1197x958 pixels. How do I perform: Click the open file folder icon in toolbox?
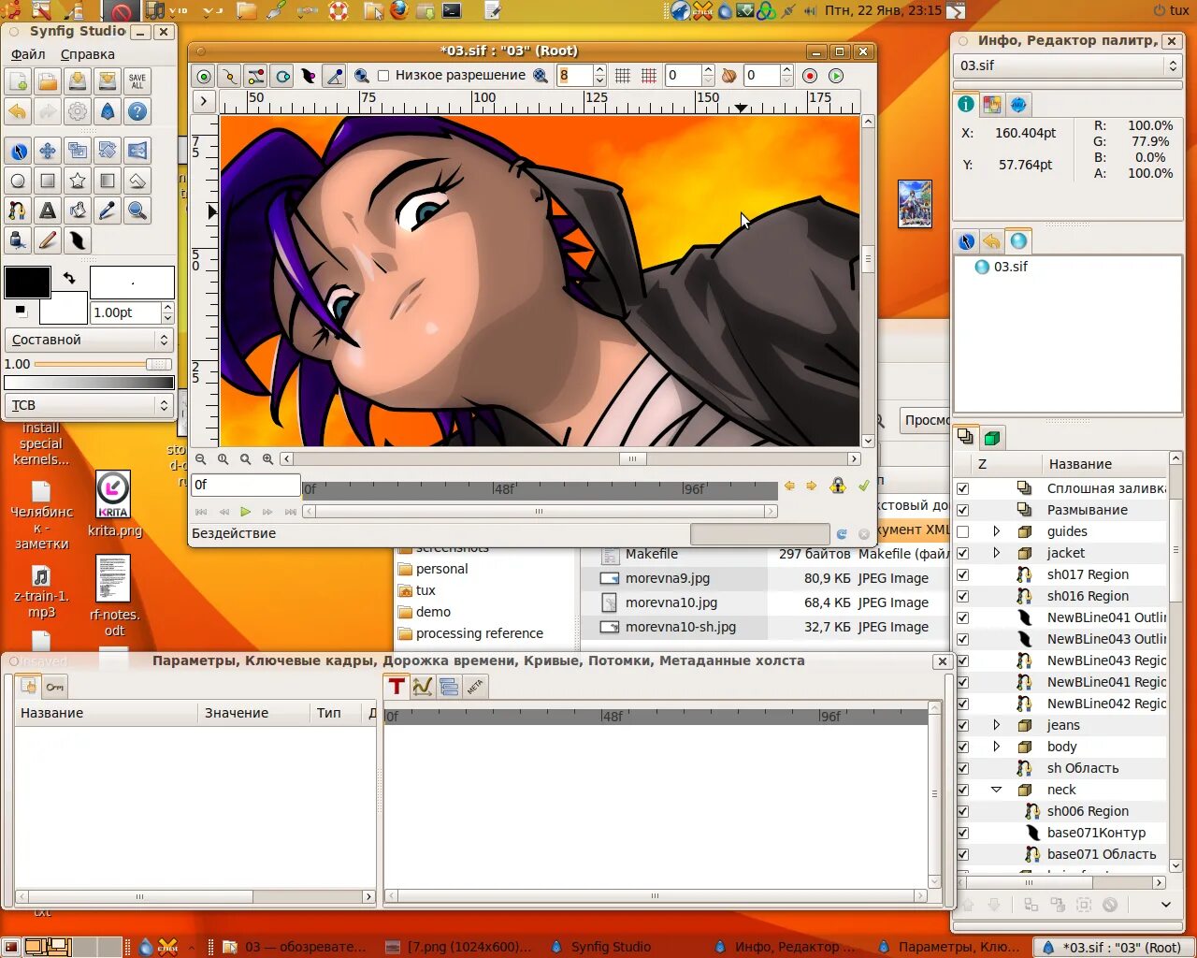(x=48, y=81)
